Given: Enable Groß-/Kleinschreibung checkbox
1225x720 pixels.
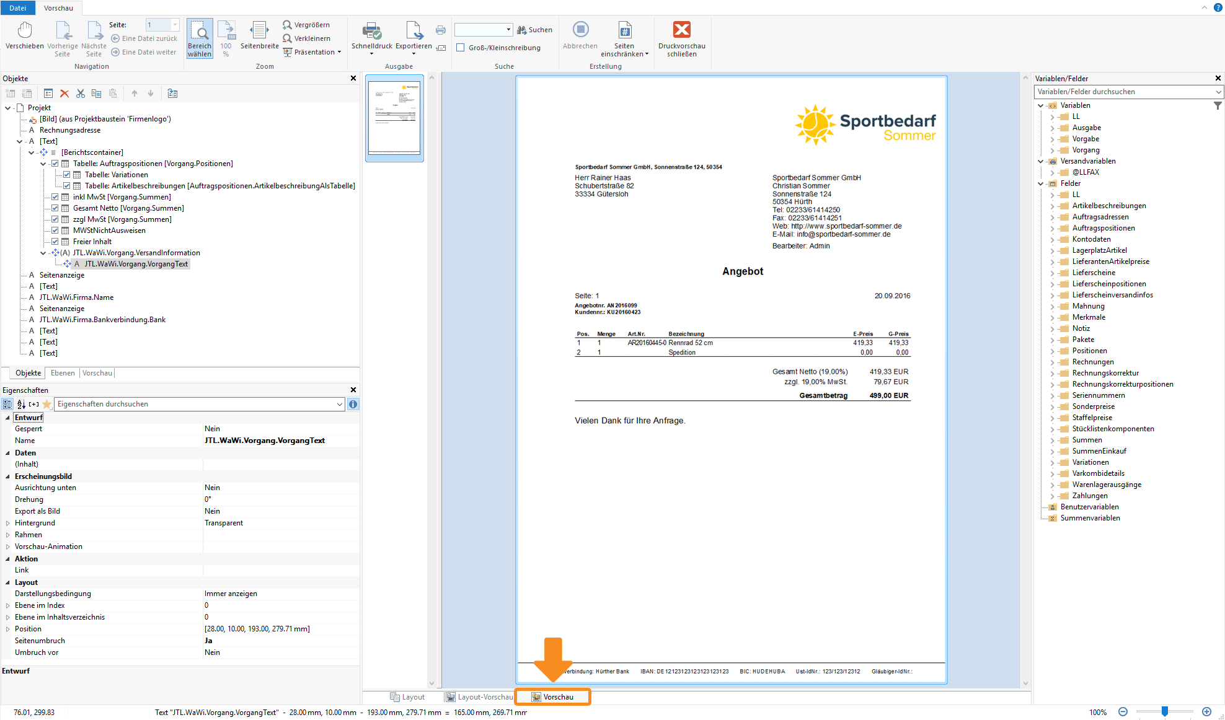Looking at the screenshot, I should [461, 48].
